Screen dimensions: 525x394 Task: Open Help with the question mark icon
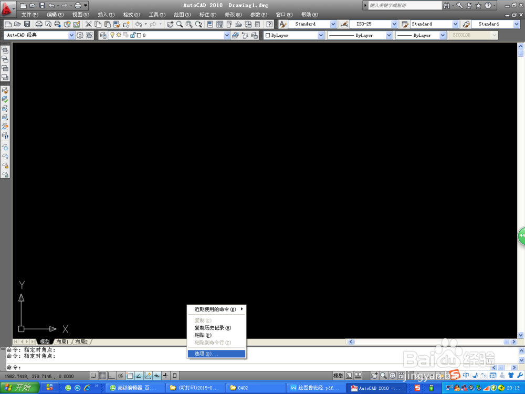(x=269, y=24)
